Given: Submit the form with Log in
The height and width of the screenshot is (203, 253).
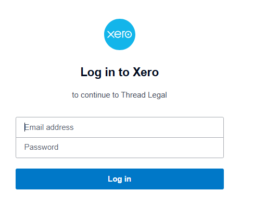Looking at the screenshot, I should (120, 179).
